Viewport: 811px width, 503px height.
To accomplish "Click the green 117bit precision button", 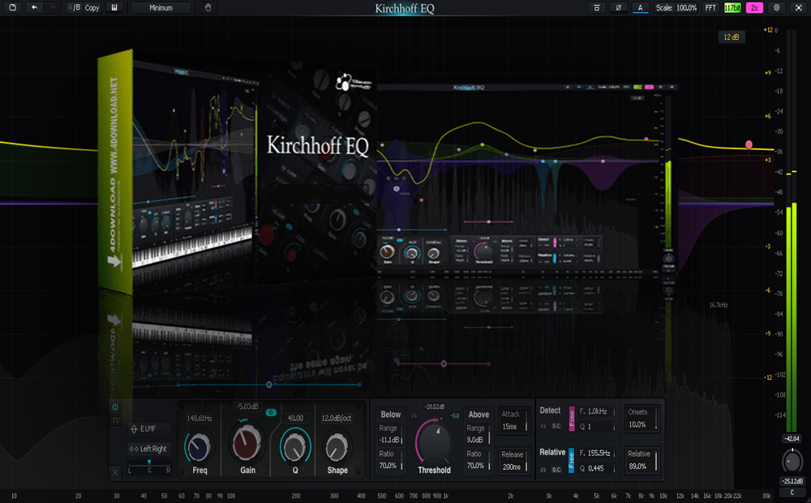I will pos(732,8).
